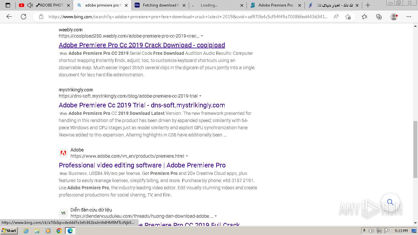Close the ADOBE PHOT YouTube tab
Viewport: 418px width, 235px height.
68,5
